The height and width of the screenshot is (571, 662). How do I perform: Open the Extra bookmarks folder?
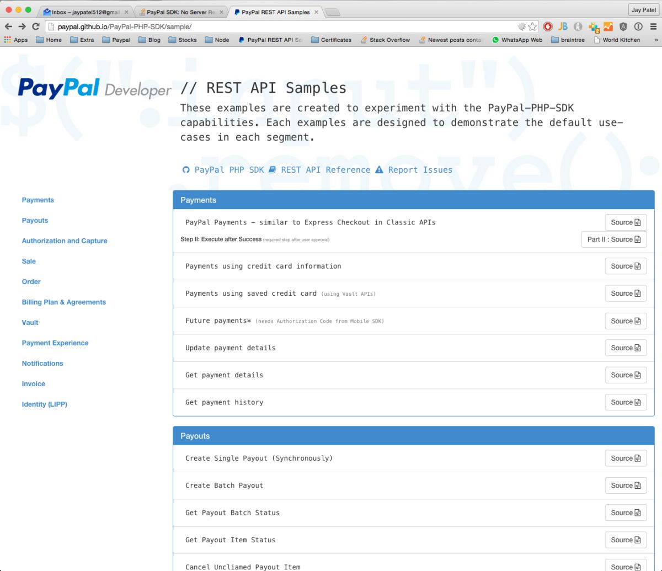tap(82, 40)
